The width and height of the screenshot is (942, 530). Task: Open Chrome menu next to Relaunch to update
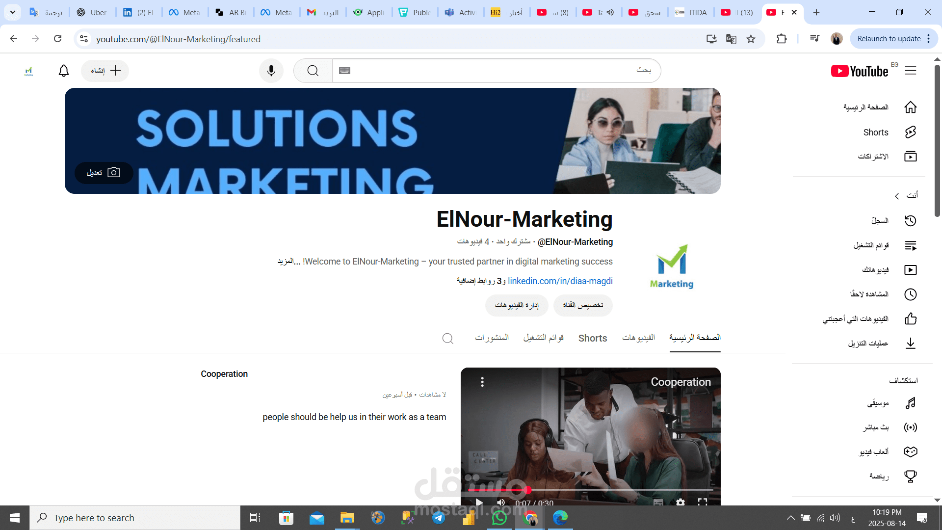[x=929, y=39]
